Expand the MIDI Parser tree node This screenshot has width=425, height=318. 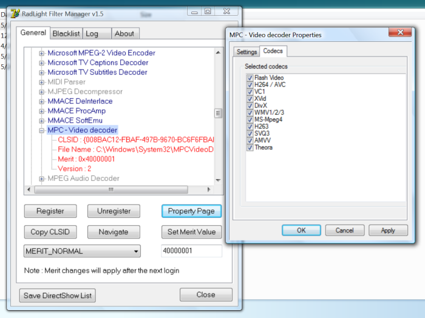tap(41, 83)
